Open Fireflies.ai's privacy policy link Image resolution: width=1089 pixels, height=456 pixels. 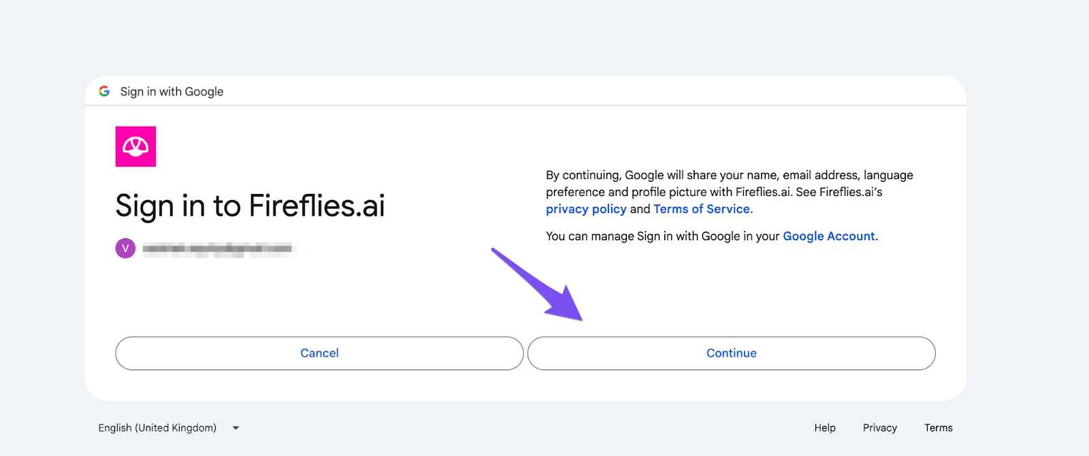(x=586, y=209)
